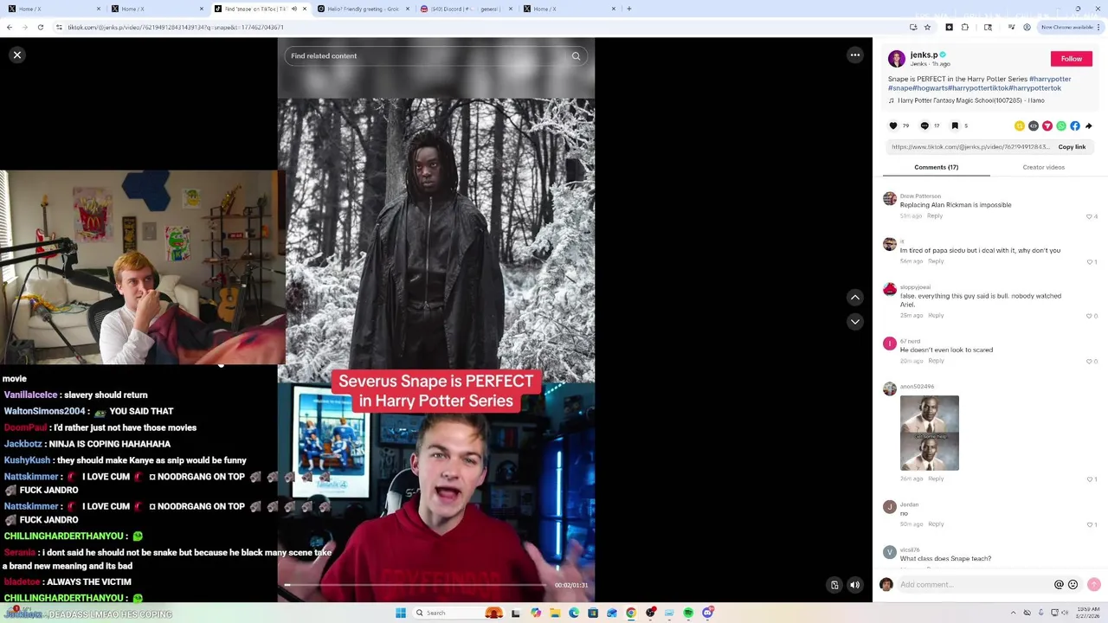The image size is (1108, 623).
Task: Mute the TikTok tab via speaker icon
Action: coord(293,9)
